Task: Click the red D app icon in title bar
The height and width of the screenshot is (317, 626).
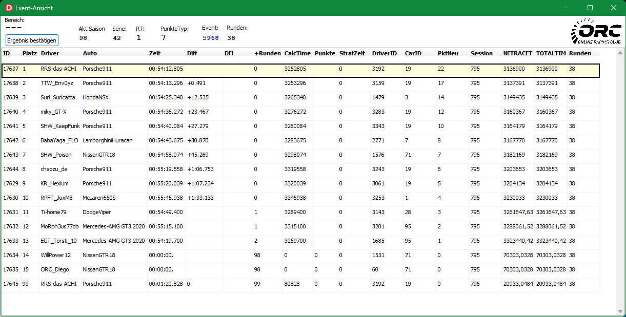Action: pyautogui.click(x=8, y=8)
